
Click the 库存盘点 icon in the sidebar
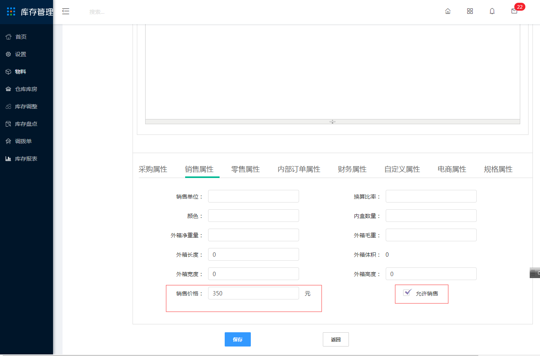(8, 124)
